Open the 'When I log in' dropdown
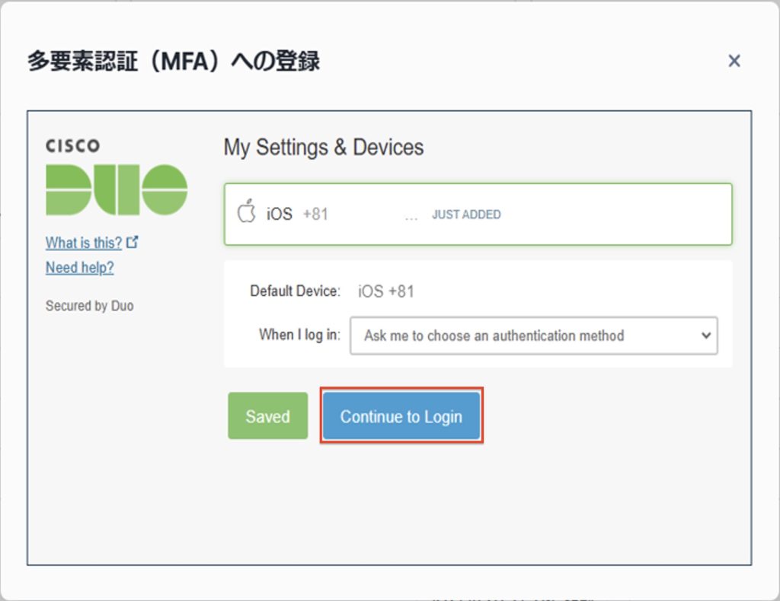 pyautogui.click(x=532, y=335)
